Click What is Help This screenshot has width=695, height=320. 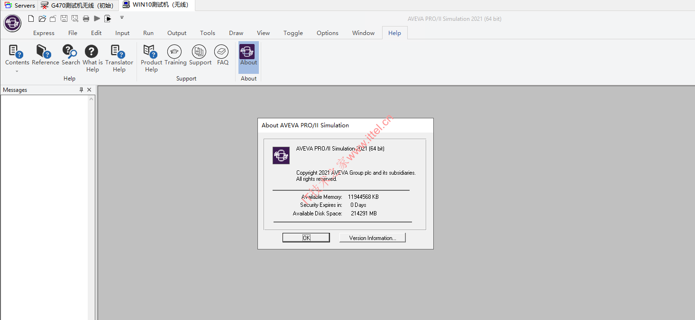[x=92, y=59]
